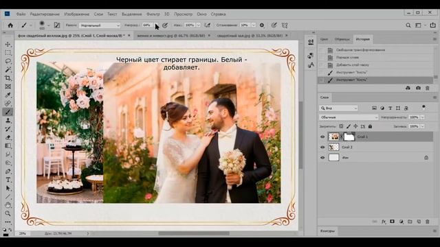
Task: Hide the Фон layer eye
Action: [x=322, y=157]
